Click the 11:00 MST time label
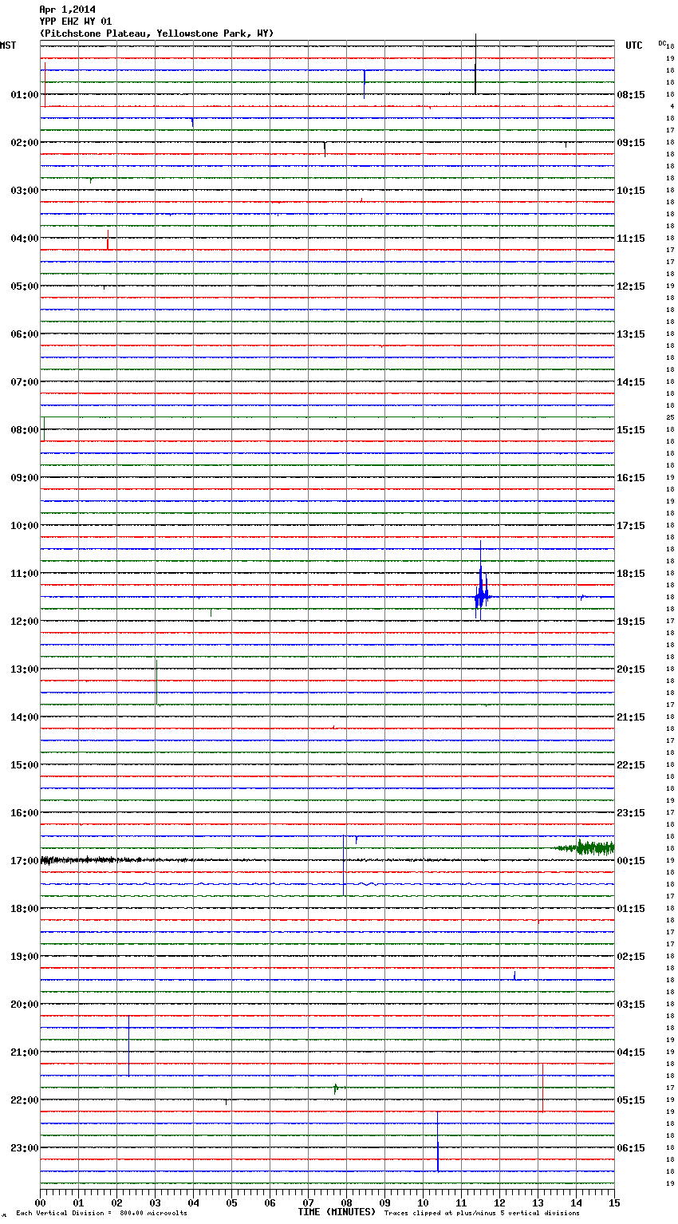The height and width of the screenshot is (1224, 678). click(x=25, y=573)
